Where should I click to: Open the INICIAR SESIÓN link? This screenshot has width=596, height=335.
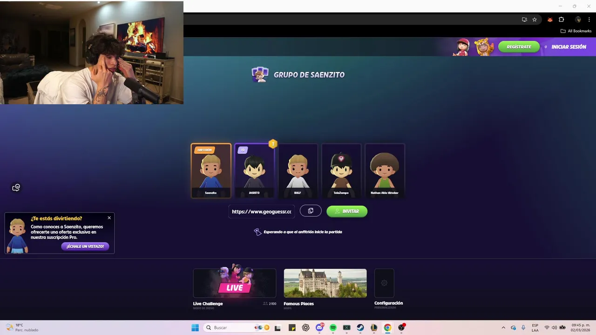click(x=569, y=47)
